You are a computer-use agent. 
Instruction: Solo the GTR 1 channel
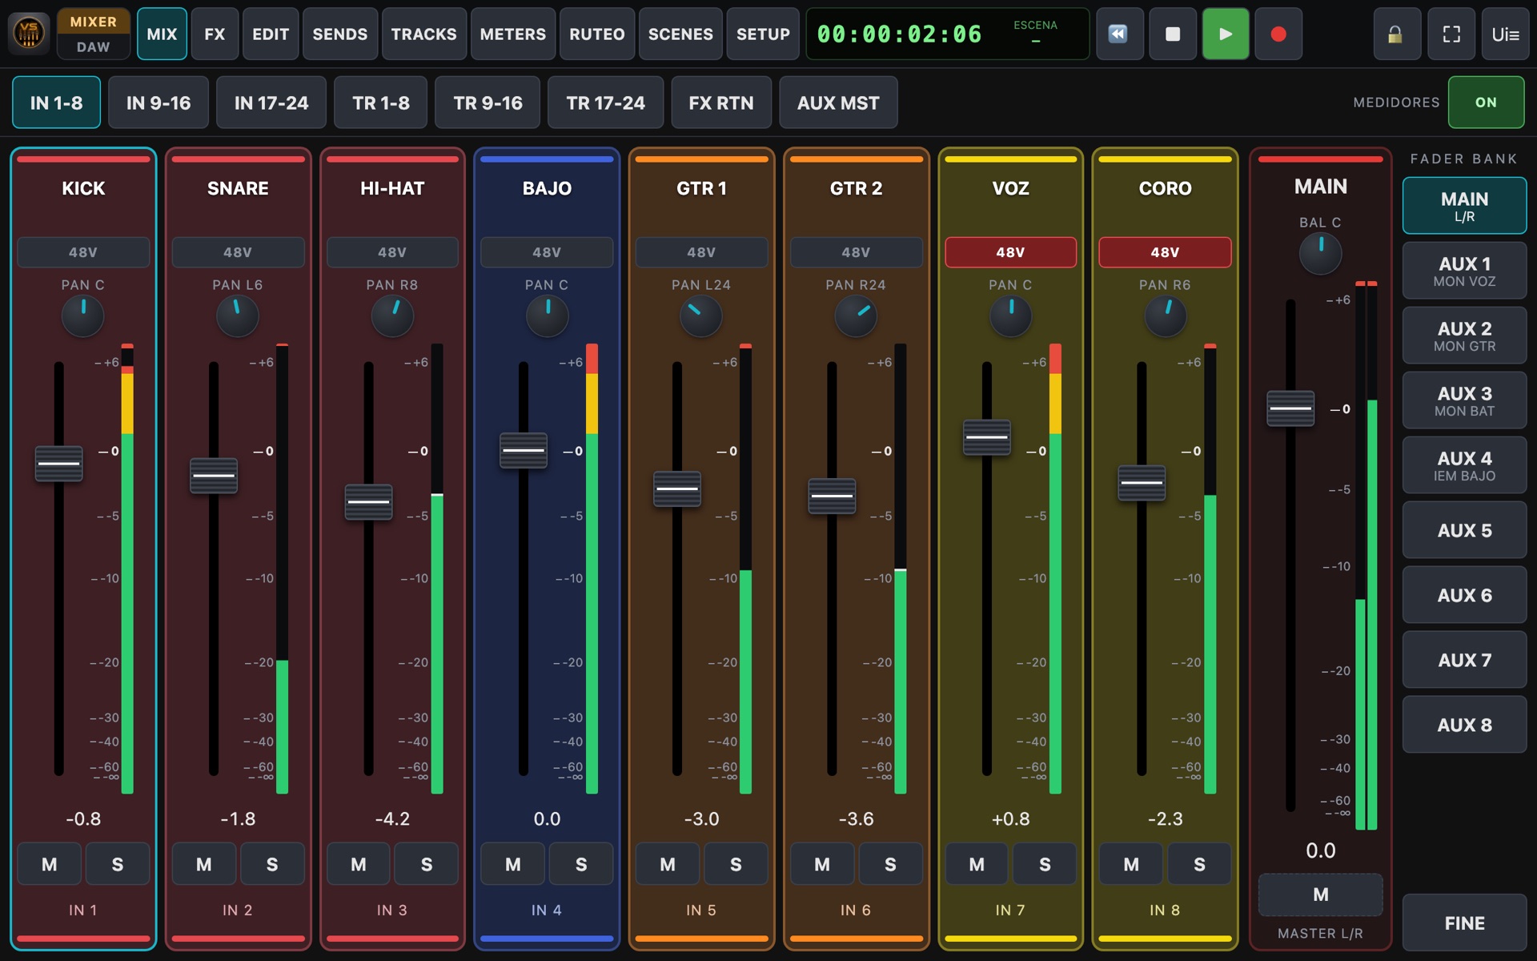[x=736, y=864]
